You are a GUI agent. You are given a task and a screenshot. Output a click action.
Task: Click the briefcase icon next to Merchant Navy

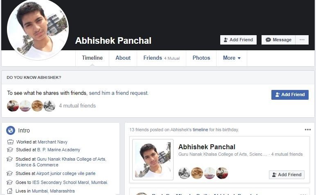tap(10, 142)
